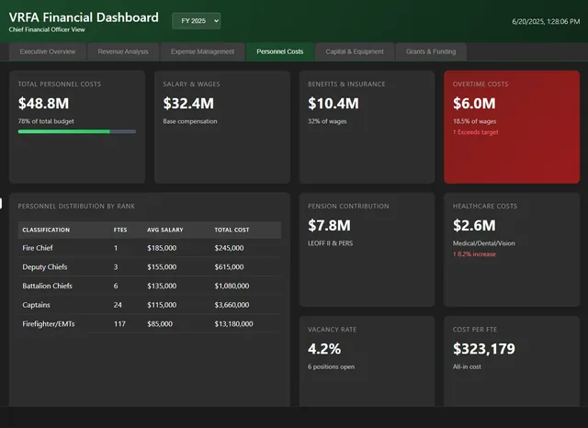Viewport: 588px width, 428px height.
Task: Click the 78% of total budget label
Action: pyautogui.click(x=46, y=121)
